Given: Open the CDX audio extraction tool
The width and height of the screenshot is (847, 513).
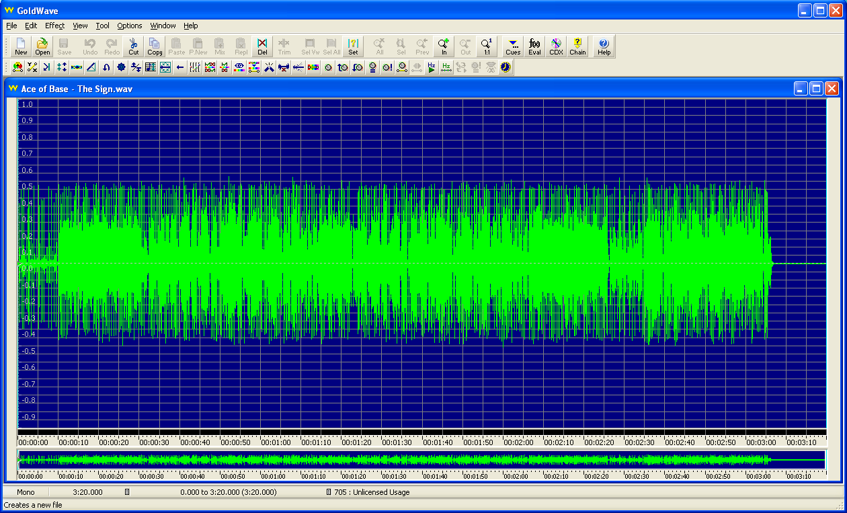Looking at the screenshot, I should 556,46.
